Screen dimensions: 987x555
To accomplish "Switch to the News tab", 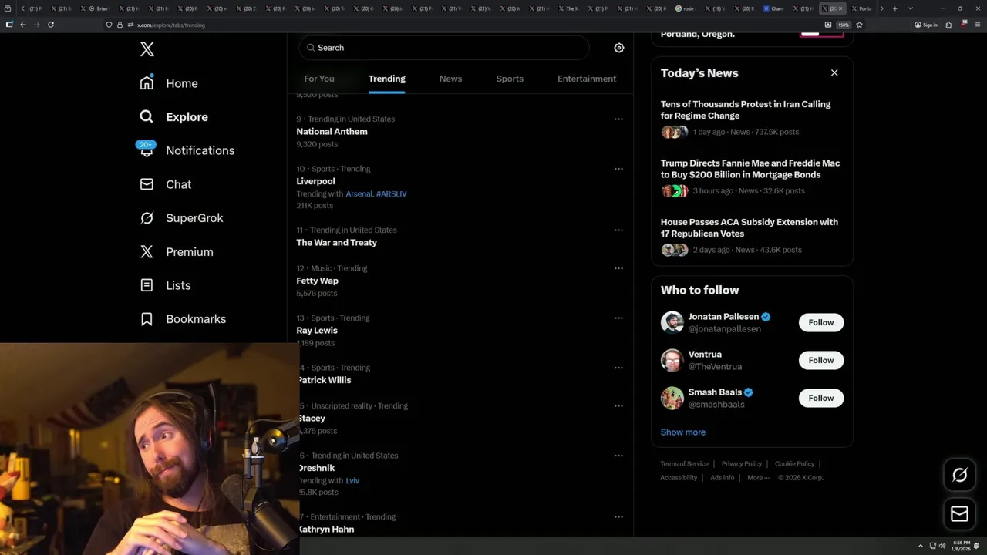I will coord(450,79).
